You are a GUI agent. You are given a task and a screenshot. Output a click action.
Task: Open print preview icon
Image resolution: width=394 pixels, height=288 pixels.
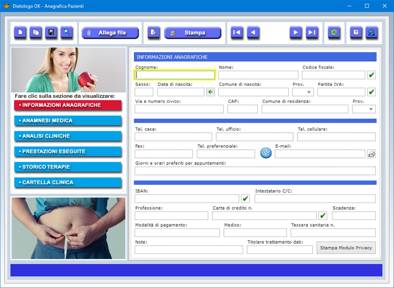[153, 32]
